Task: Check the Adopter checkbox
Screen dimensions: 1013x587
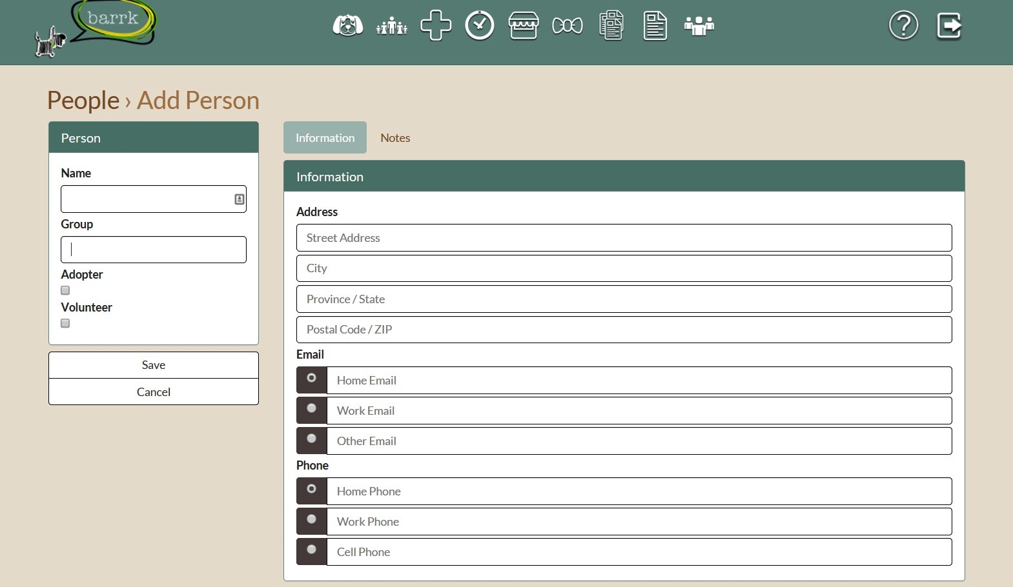Action: pos(65,290)
